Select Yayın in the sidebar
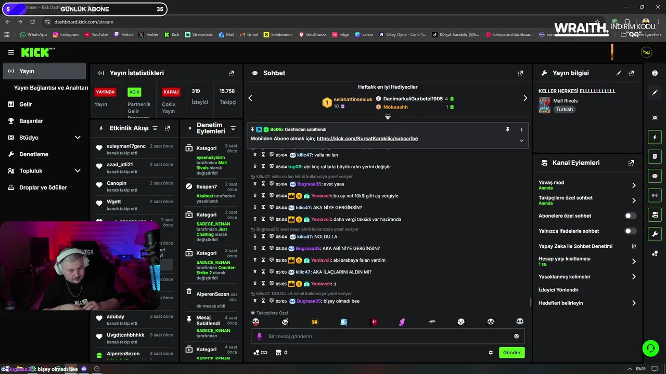Image resolution: width=666 pixels, height=374 pixels. tap(44, 71)
